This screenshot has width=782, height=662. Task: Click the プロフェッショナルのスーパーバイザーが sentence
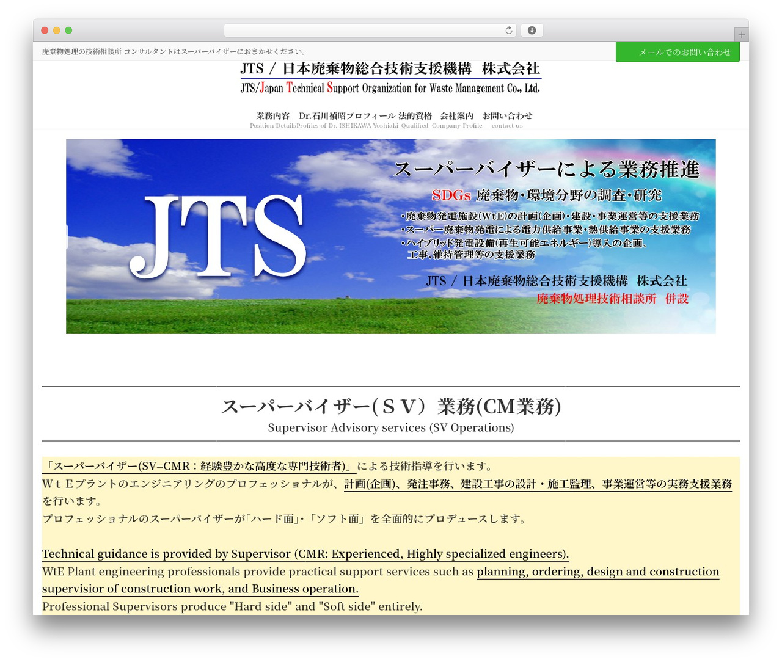pos(284,519)
